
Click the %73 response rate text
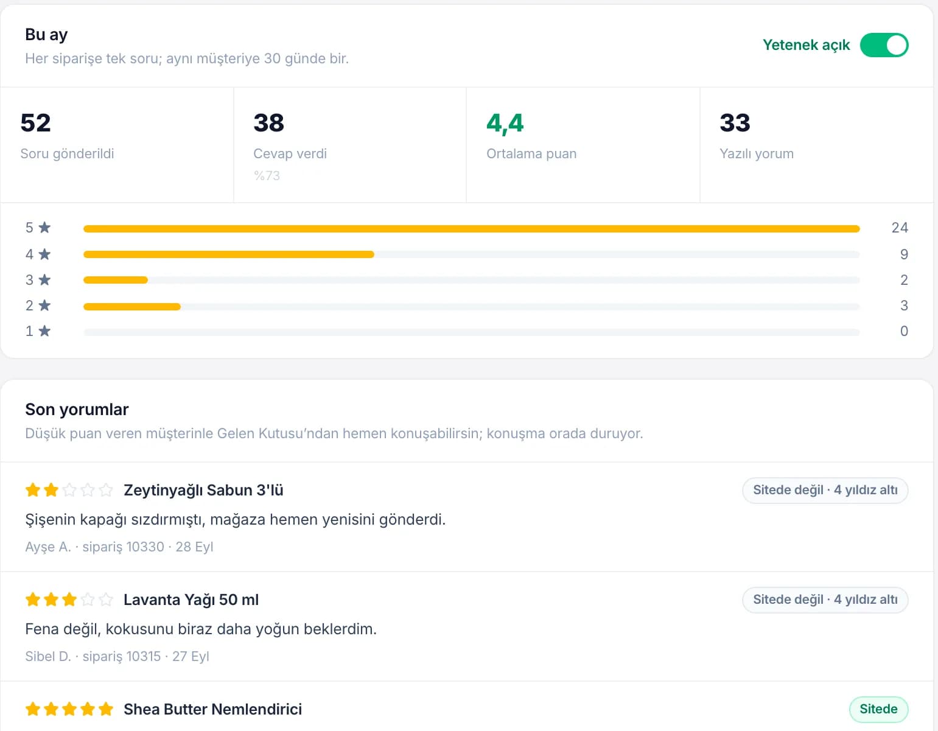pyautogui.click(x=267, y=176)
